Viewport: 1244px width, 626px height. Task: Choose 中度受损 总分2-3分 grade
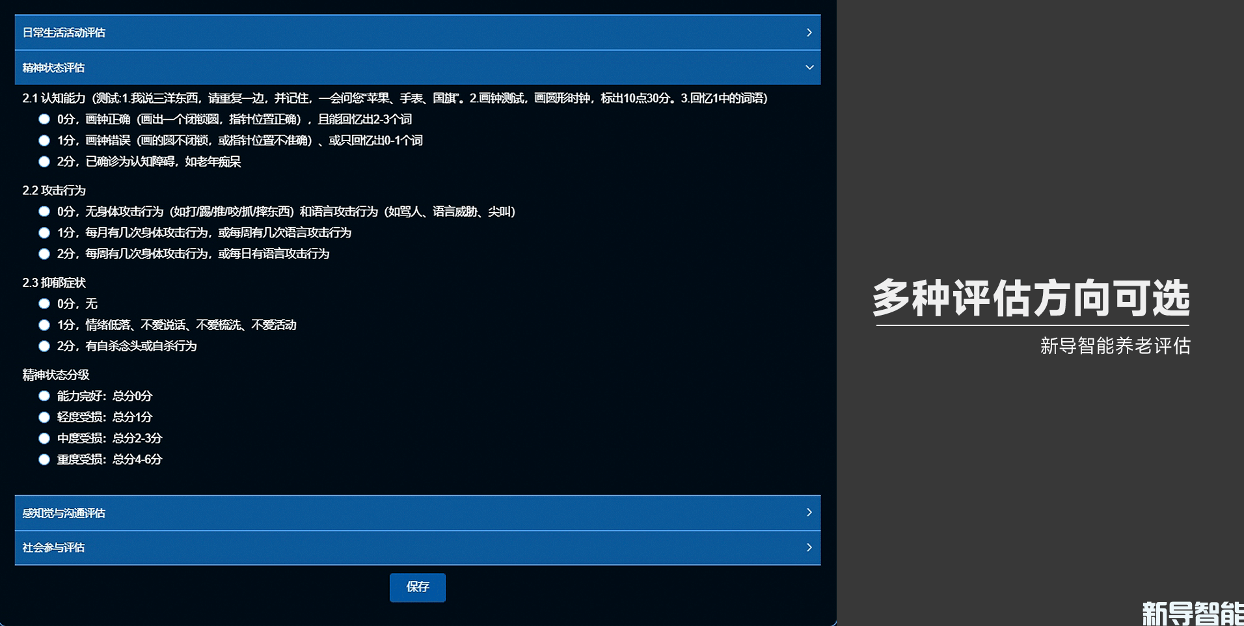44,439
